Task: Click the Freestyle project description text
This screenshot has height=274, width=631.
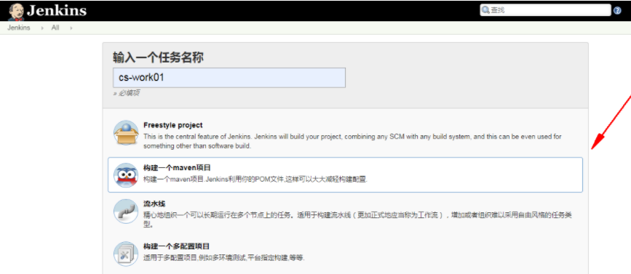Action: 352,142
